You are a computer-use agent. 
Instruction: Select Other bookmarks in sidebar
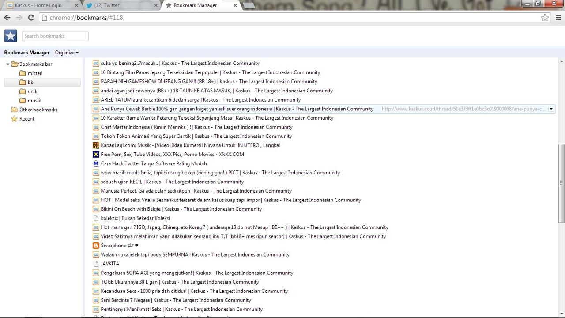click(x=38, y=110)
